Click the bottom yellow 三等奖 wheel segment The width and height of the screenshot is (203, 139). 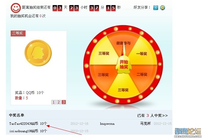click(123, 90)
